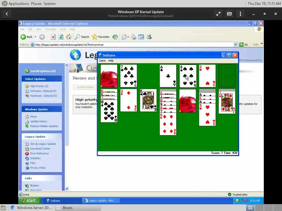Viewport: 282px width, 211px height.
Task: Select the jack of diamonds tableau card
Action: 227,102
